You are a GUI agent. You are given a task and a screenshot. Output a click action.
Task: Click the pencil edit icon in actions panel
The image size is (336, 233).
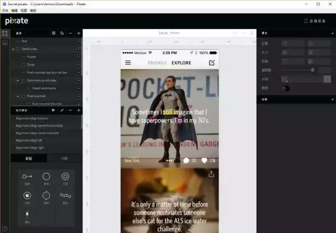61,110
